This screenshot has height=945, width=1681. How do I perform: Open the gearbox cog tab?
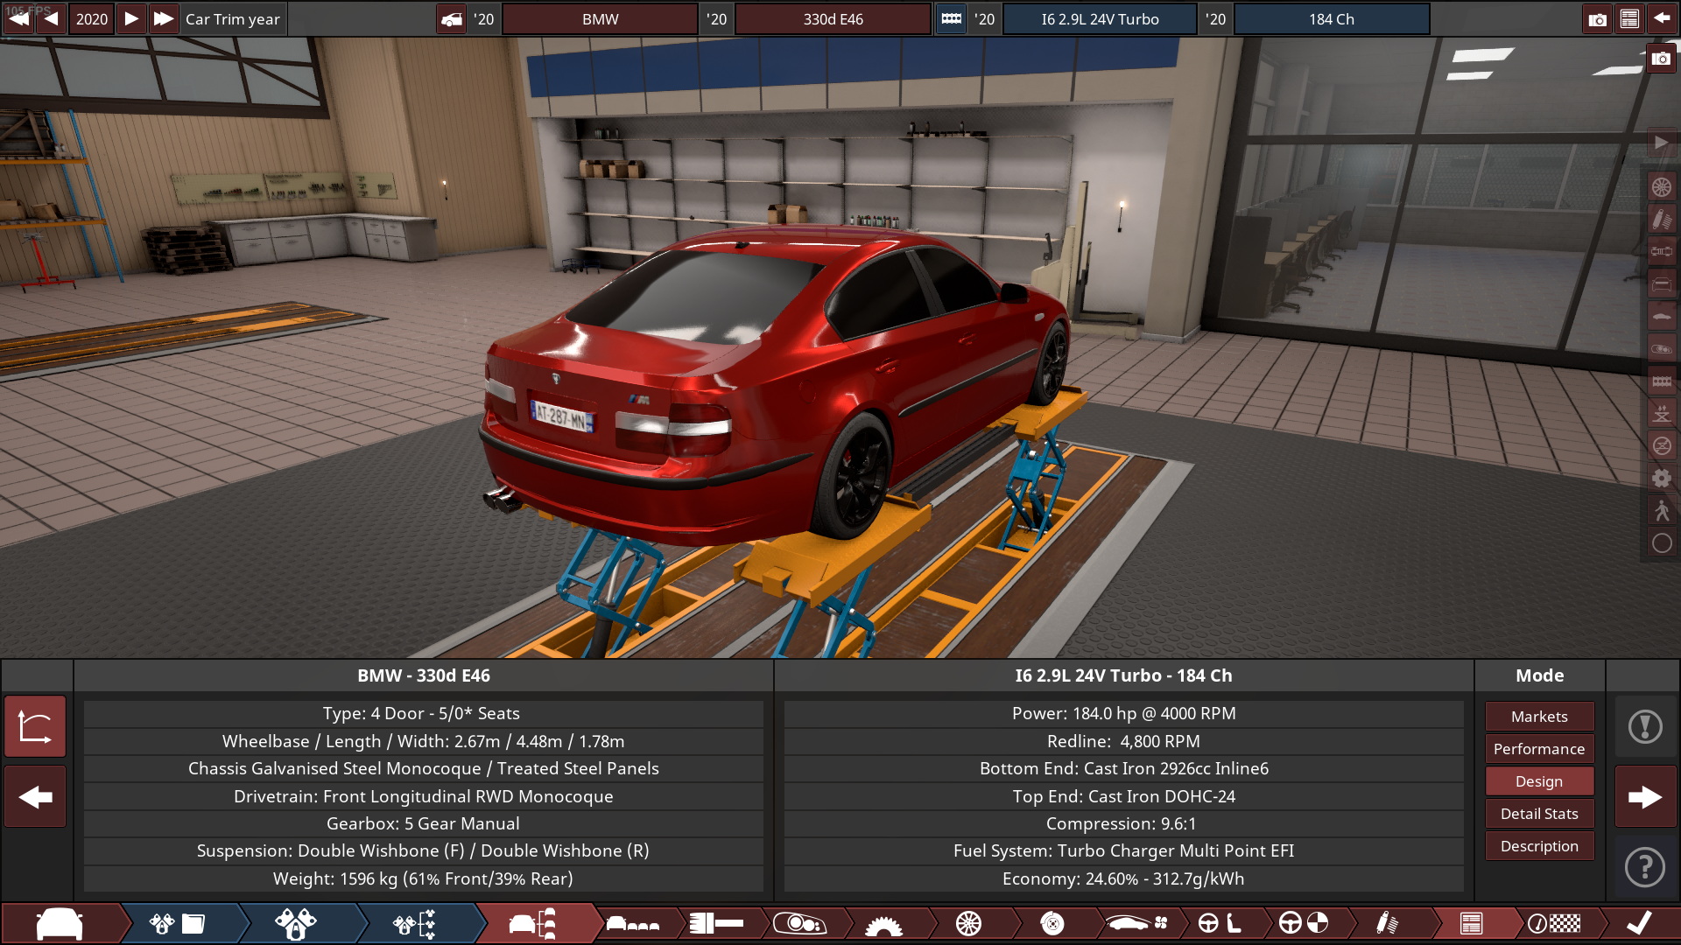[x=883, y=924]
